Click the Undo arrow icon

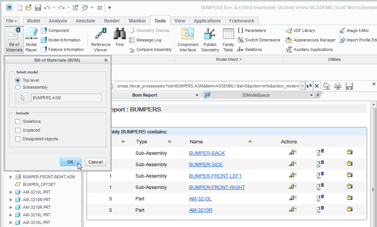[47, 8]
